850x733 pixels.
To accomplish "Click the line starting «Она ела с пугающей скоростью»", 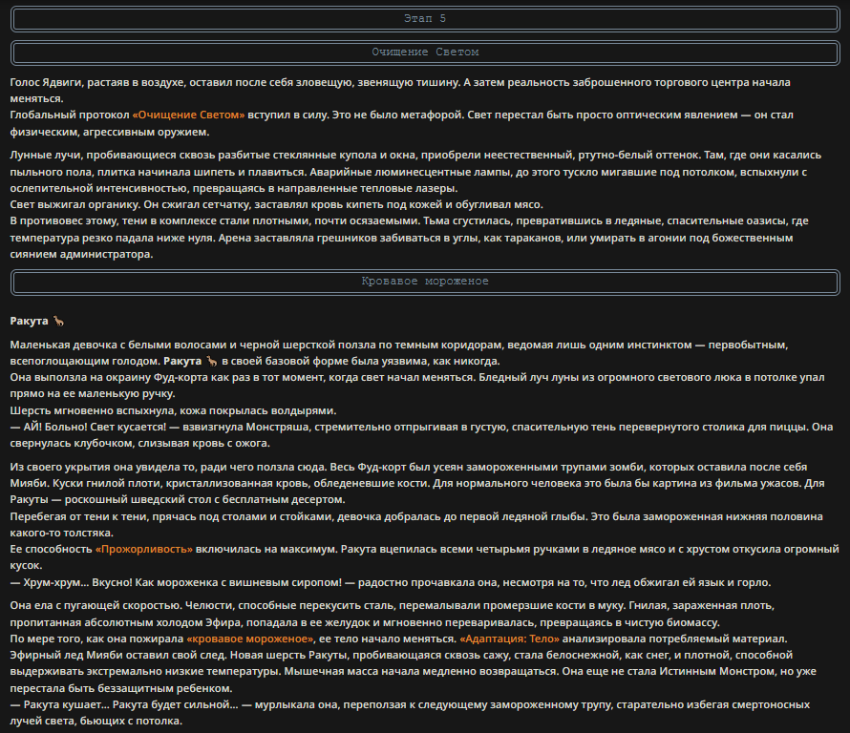I will point(392,606).
